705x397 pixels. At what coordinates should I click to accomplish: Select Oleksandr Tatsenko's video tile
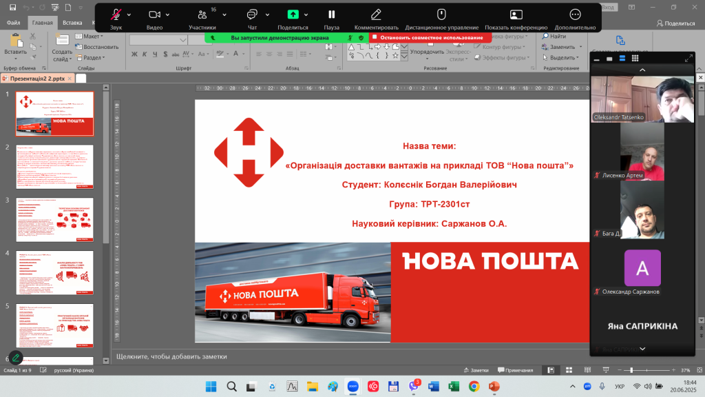tap(642, 99)
